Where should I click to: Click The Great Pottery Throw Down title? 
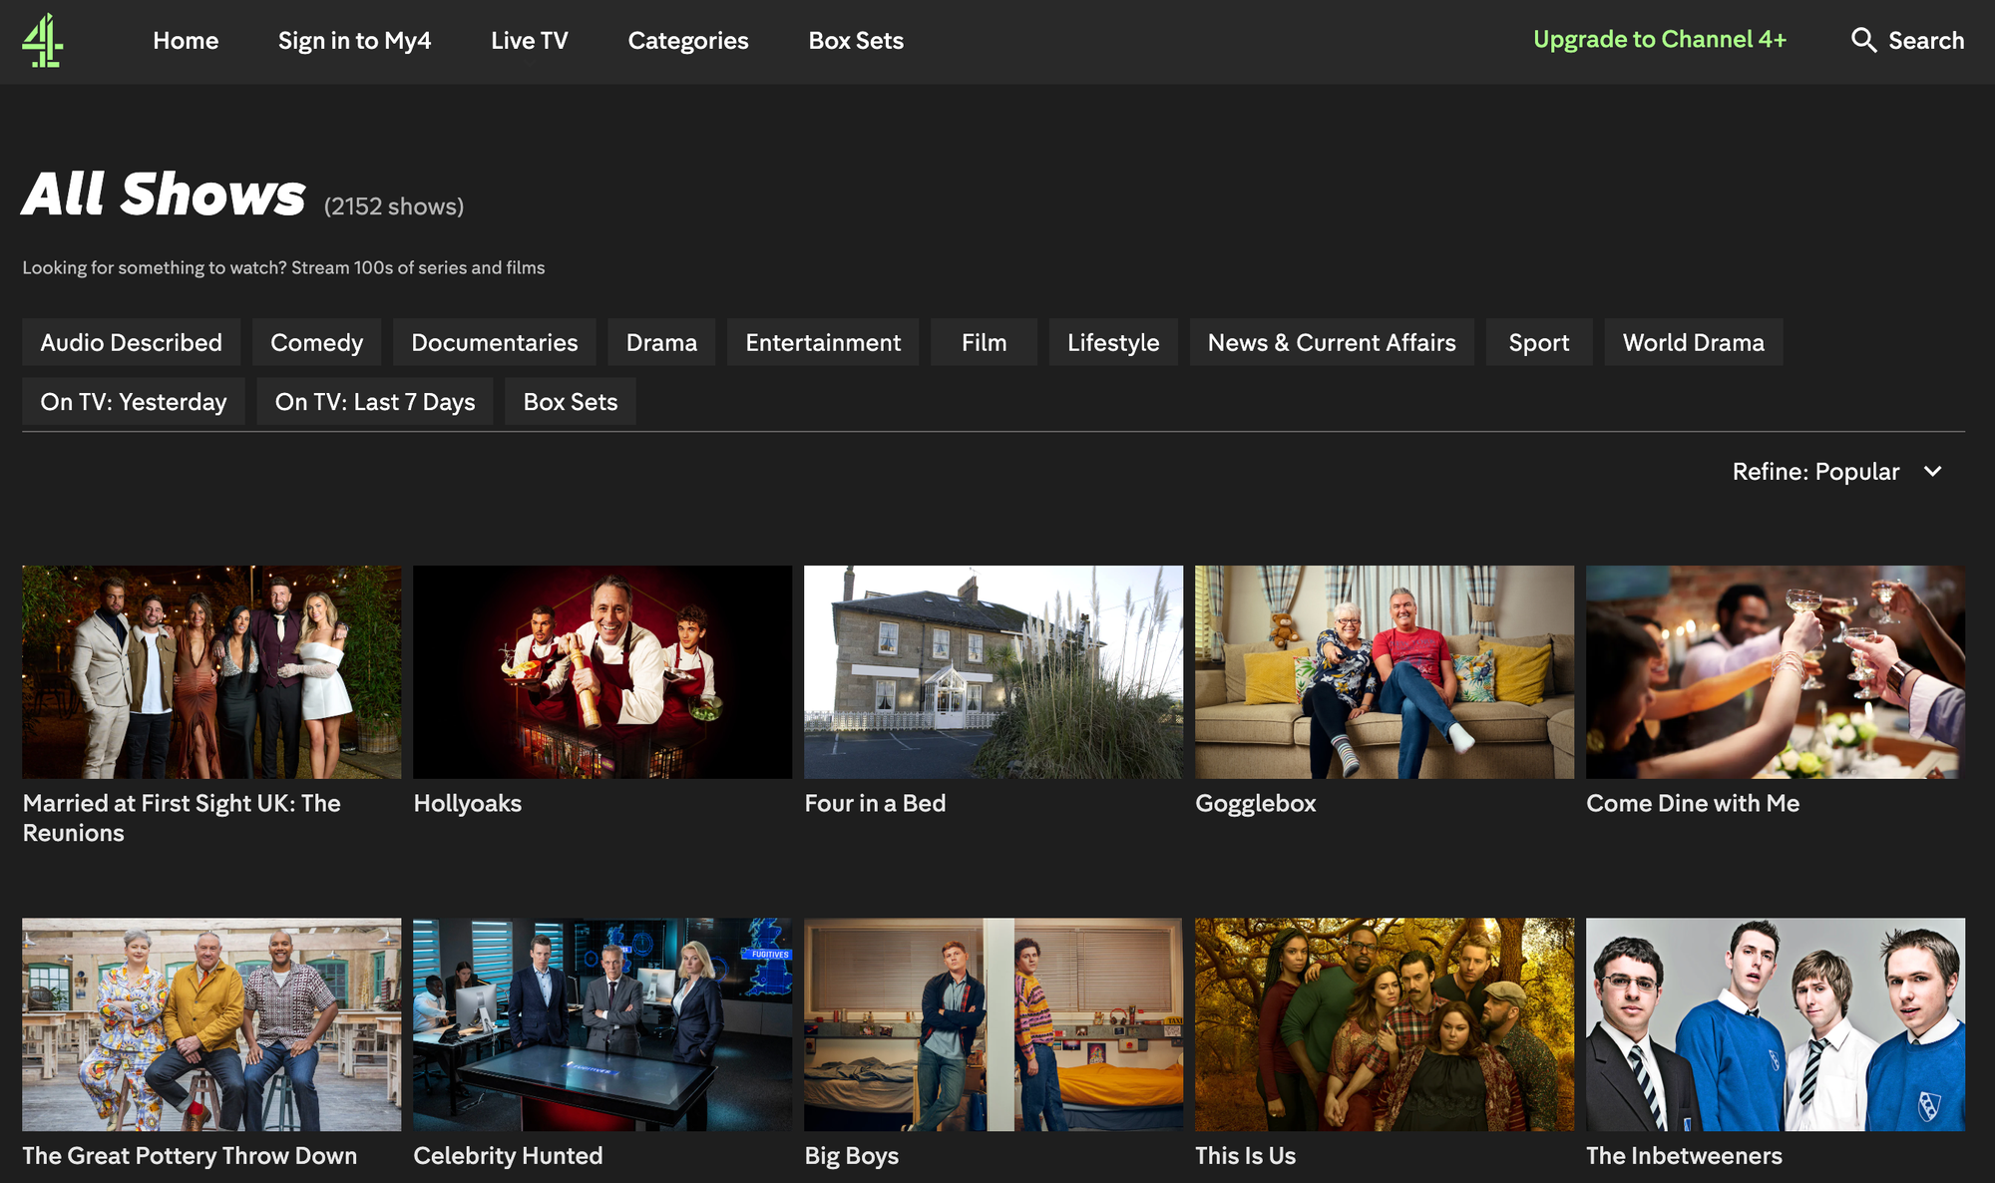[190, 1155]
